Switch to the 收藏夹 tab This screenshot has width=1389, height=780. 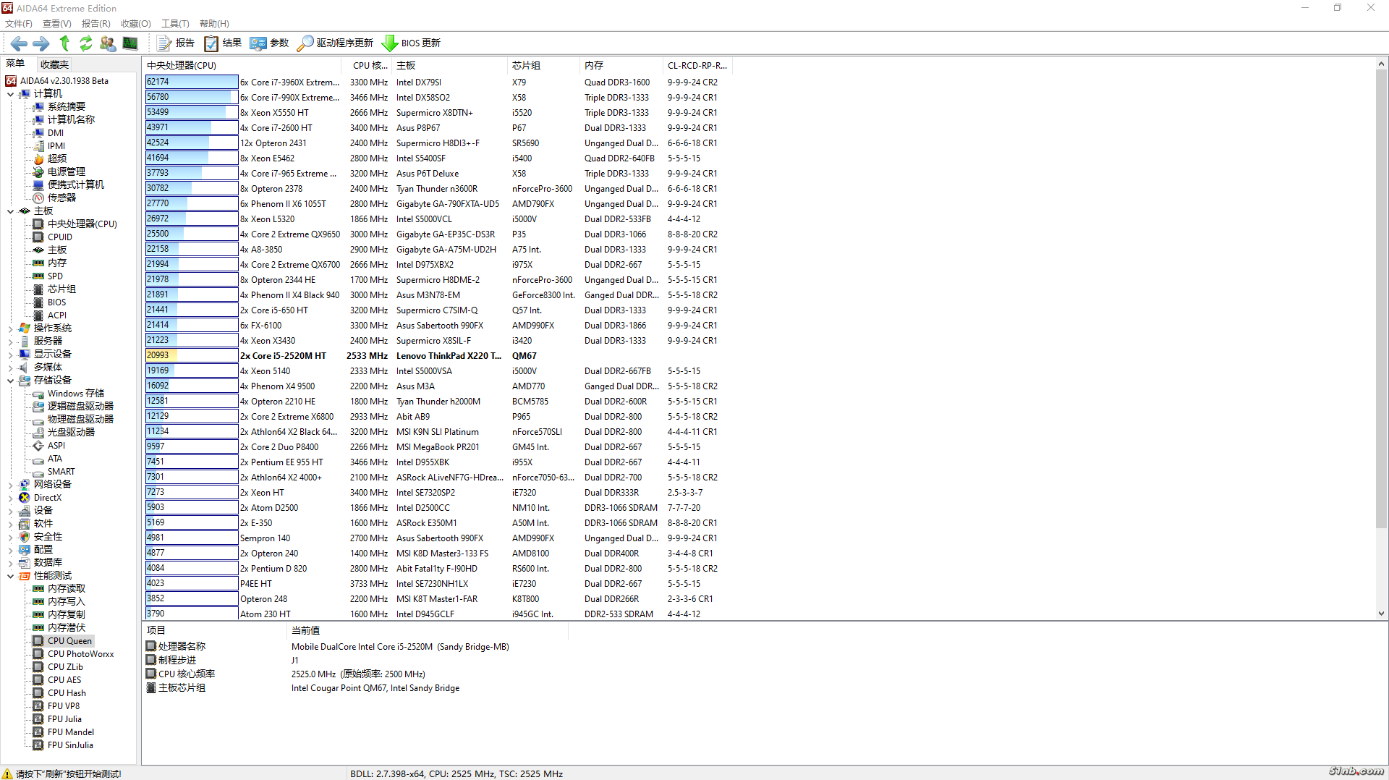pos(54,64)
